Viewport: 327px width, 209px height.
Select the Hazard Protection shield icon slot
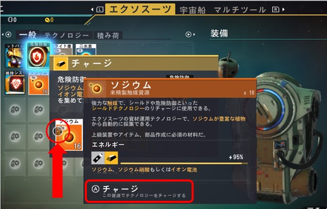(39, 56)
